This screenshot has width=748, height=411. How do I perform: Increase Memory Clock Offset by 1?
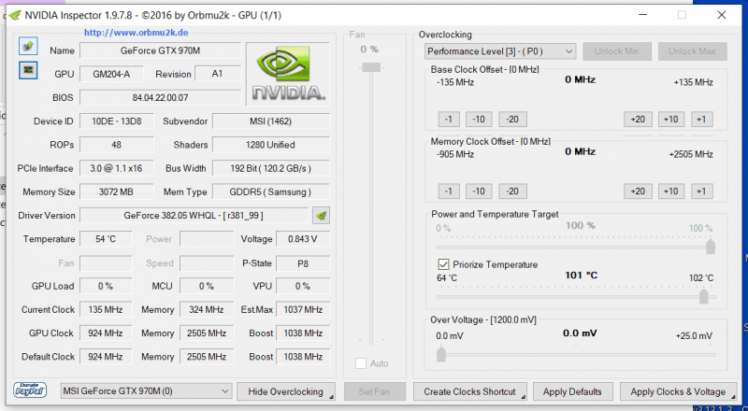click(x=702, y=191)
